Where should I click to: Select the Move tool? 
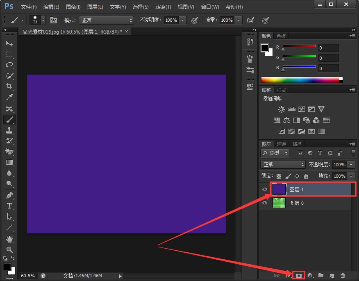(9, 43)
